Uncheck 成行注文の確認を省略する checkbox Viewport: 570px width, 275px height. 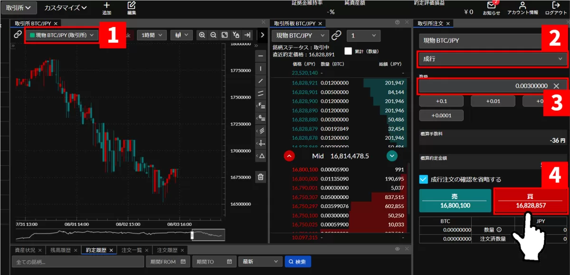coord(424,179)
